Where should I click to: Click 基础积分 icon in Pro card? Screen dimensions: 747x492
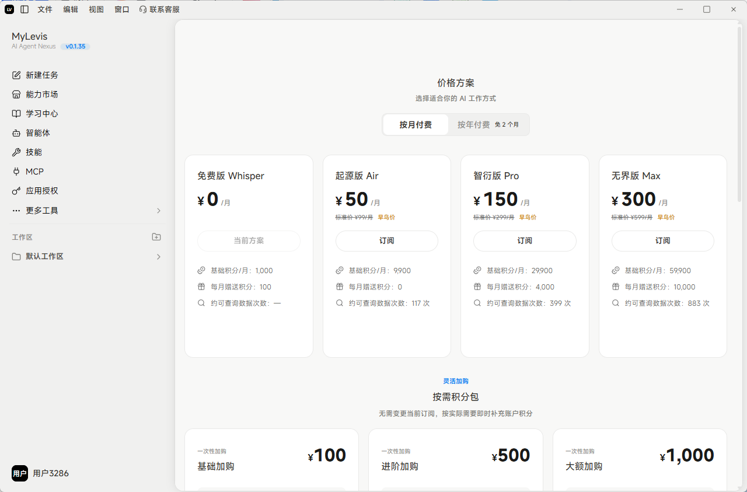click(x=477, y=270)
